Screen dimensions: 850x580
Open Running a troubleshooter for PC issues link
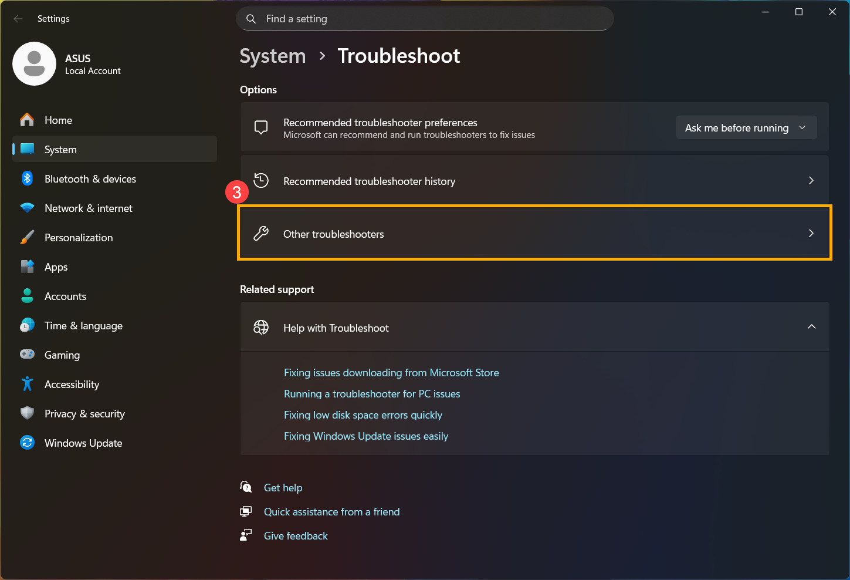(x=372, y=394)
